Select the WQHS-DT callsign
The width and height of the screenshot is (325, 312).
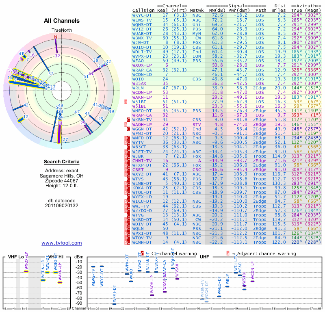(142, 24)
